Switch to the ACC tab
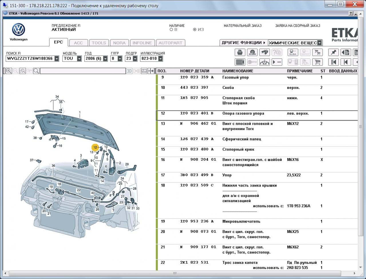Viewport: 366px width, 279px height. point(78,43)
